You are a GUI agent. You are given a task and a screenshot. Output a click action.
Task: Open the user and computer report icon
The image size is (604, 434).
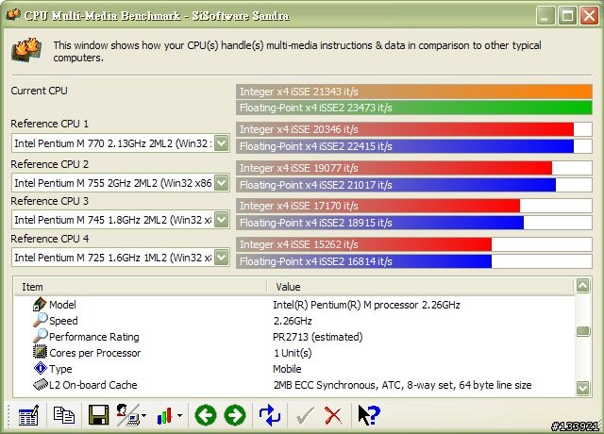click(x=128, y=415)
